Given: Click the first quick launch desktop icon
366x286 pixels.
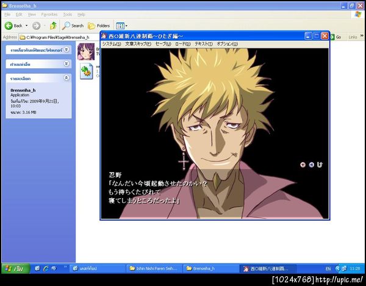Looking at the screenshot, I should [x=37, y=268].
